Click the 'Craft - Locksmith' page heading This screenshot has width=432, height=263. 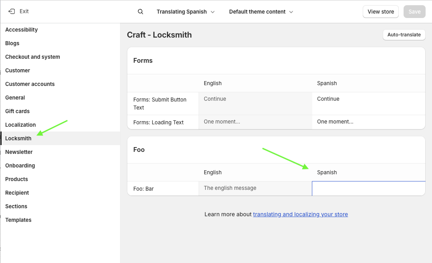tap(159, 35)
